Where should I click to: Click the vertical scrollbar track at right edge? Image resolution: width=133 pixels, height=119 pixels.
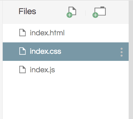point(131,60)
